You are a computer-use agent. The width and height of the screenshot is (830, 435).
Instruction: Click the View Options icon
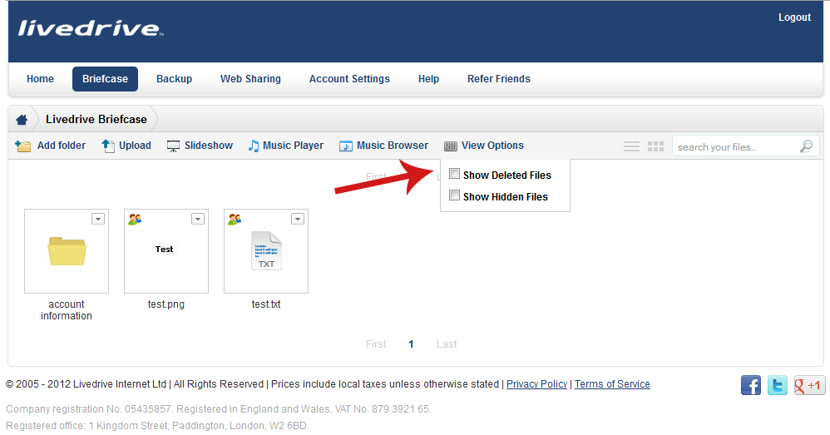(x=451, y=146)
